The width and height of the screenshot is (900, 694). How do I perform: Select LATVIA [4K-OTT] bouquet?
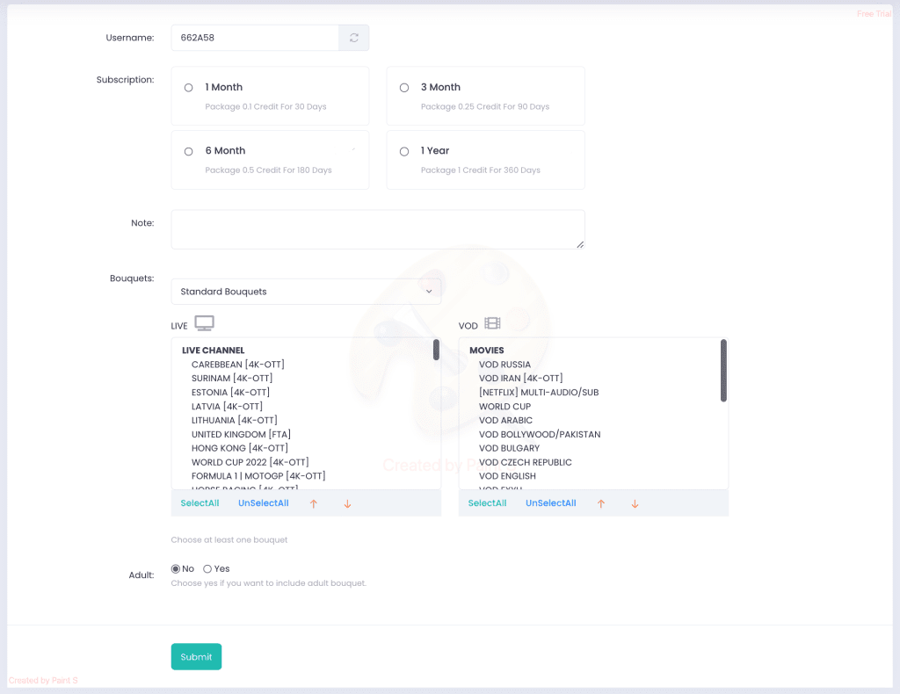click(227, 406)
